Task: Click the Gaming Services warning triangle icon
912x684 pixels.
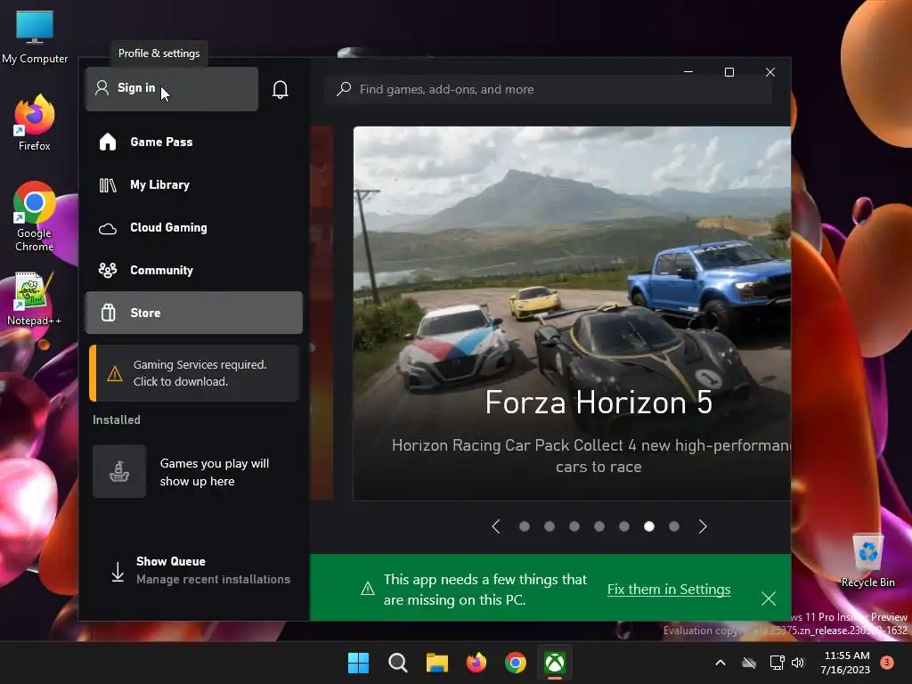Action: tap(115, 373)
